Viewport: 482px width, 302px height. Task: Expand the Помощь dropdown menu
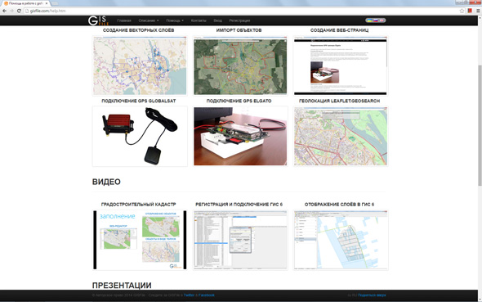coord(175,20)
